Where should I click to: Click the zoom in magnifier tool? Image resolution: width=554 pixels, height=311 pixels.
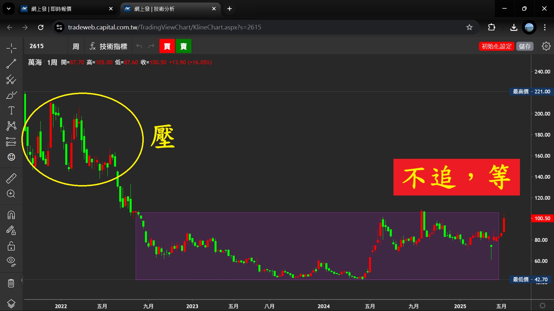click(11, 194)
